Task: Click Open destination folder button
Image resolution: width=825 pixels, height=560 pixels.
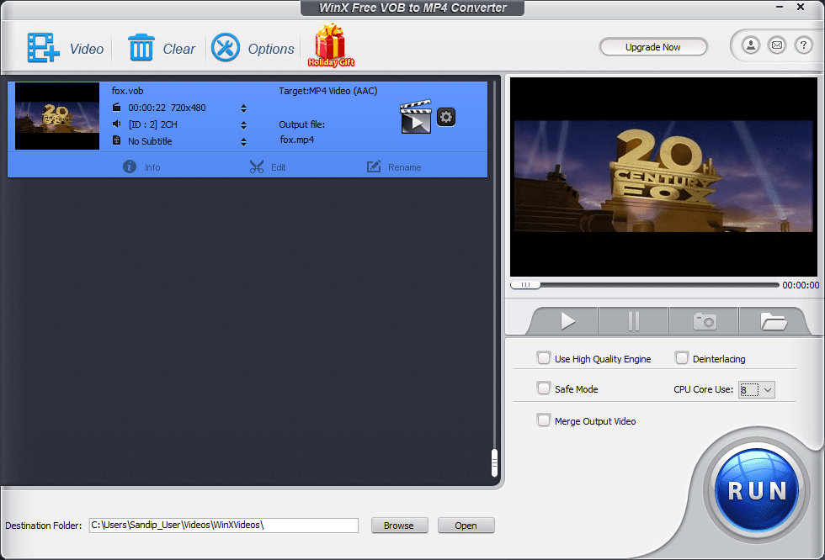Action: click(x=466, y=526)
